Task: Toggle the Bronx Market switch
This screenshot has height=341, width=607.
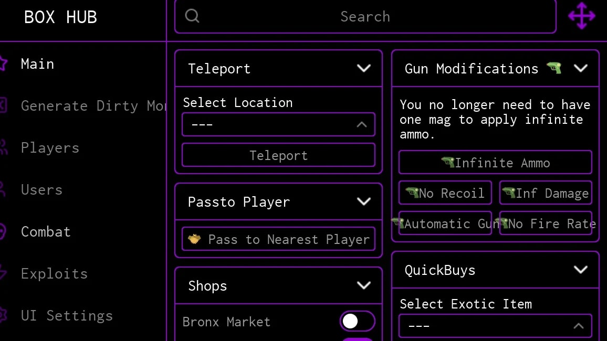Action: [357, 321]
